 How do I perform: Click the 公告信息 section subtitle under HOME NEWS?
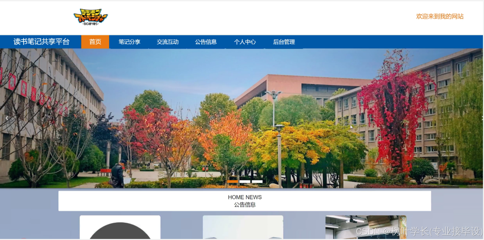point(245,205)
